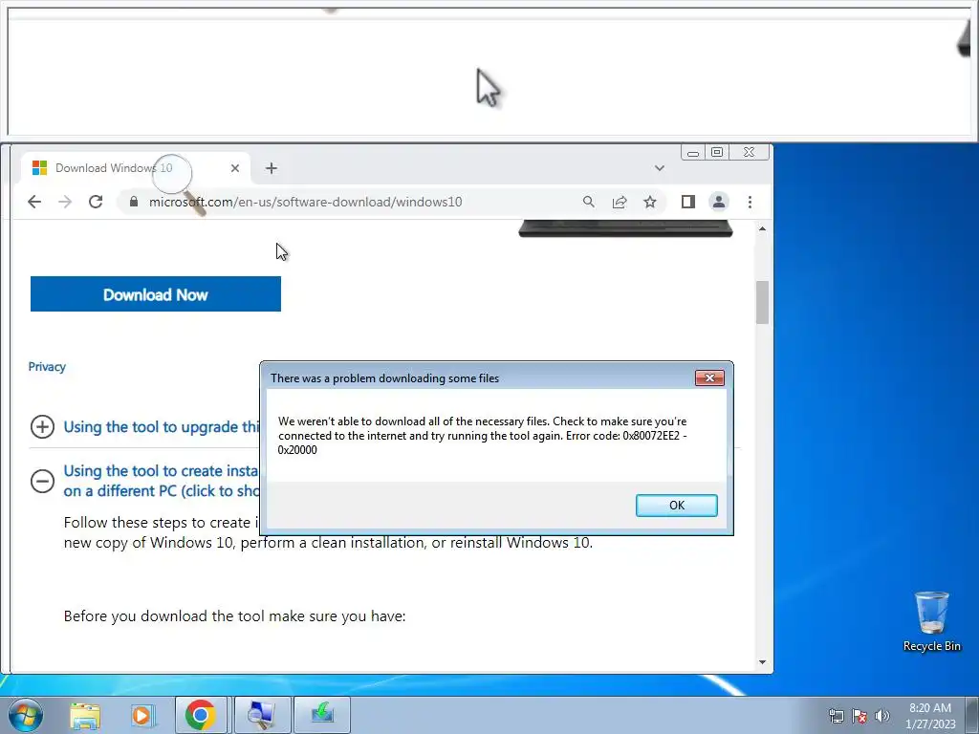Open Chrome's three-dot menu
Image resolution: width=979 pixels, height=734 pixels.
(750, 202)
